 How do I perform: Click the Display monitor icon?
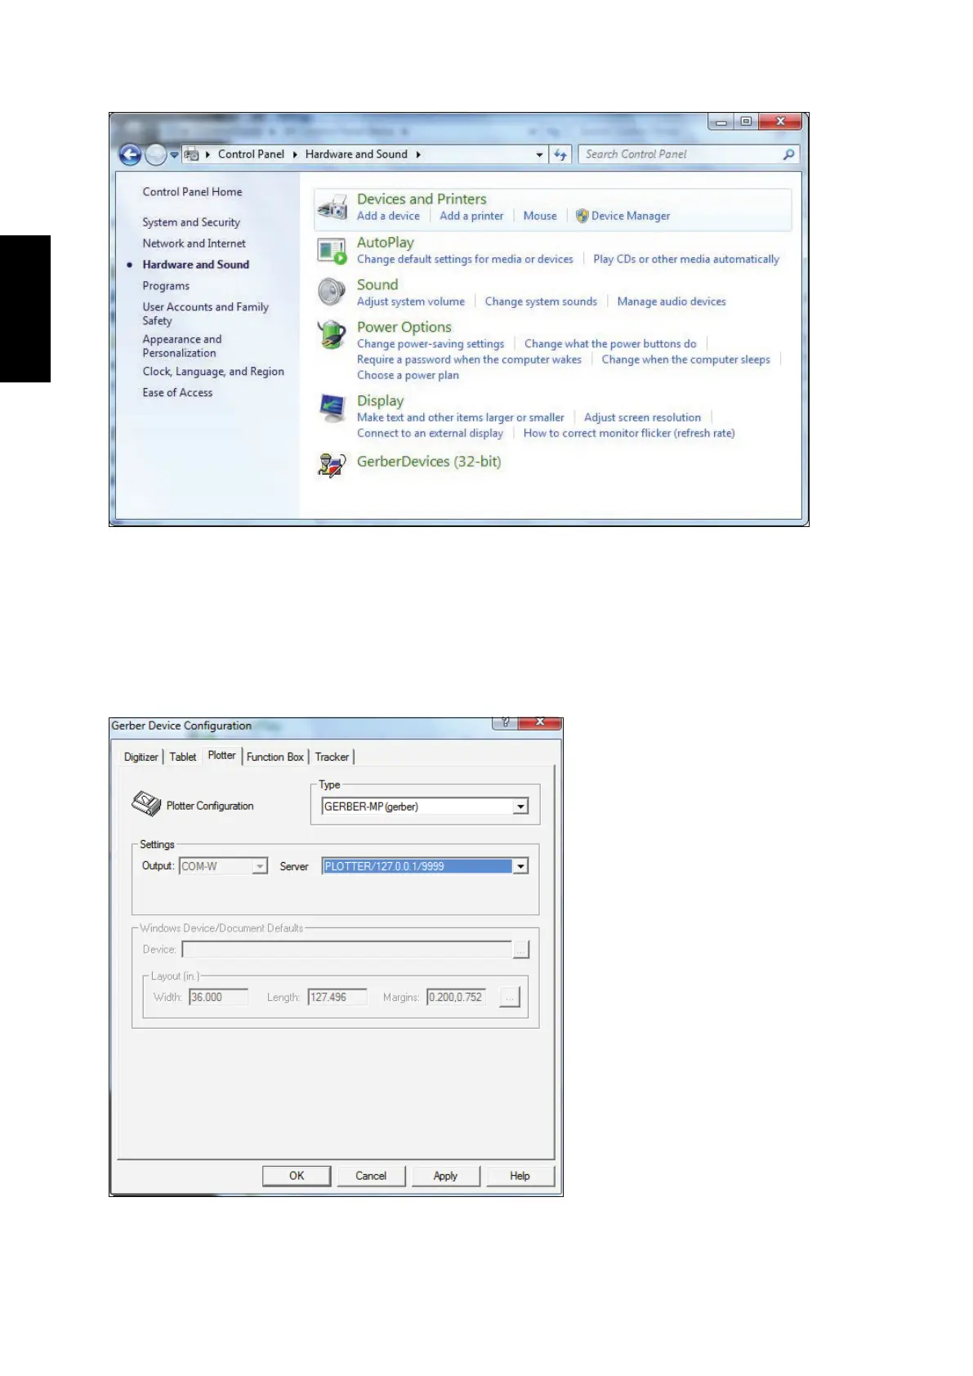[x=333, y=408]
